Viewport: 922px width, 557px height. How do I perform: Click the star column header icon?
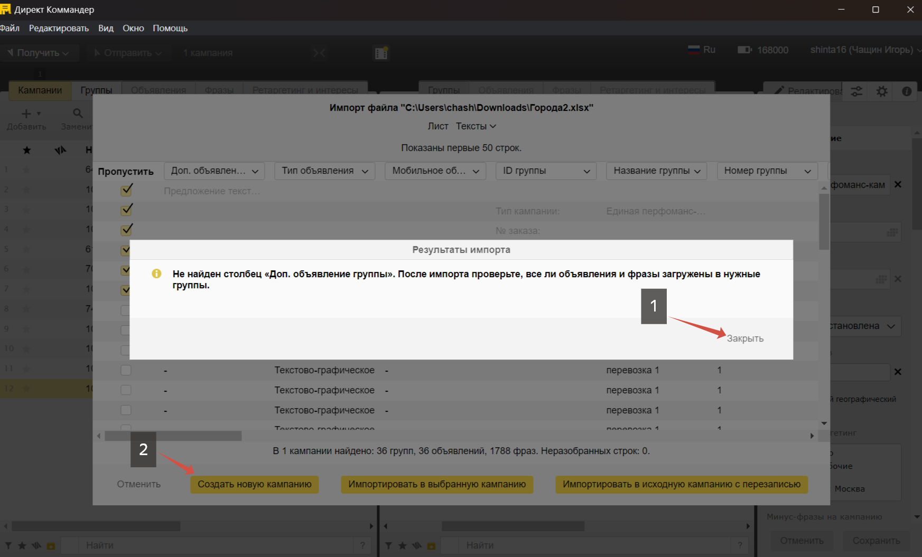tap(27, 150)
